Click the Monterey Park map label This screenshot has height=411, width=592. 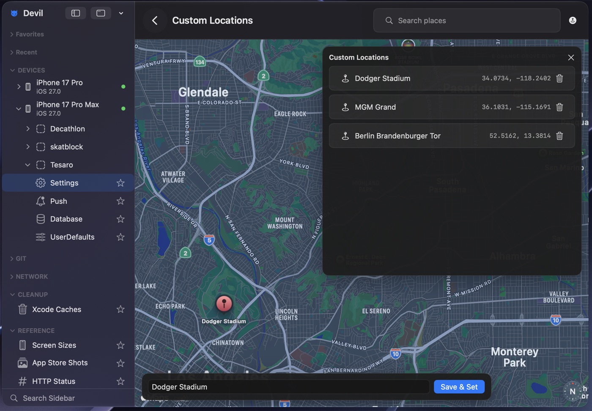[x=515, y=357]
